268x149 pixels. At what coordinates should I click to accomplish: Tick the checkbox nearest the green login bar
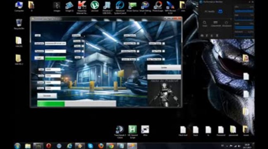(83, 57)
